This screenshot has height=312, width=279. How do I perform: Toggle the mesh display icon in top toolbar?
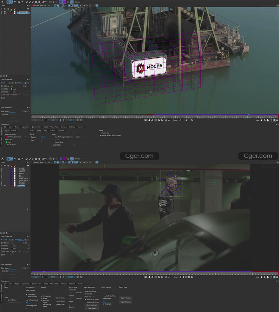tap(72, 2)
